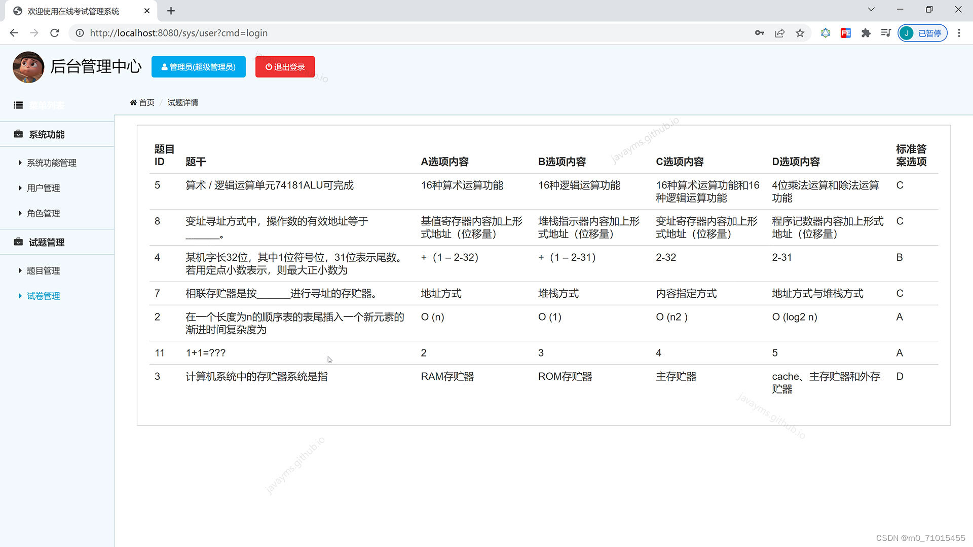Open the saved passwords key icon
This screenshot has height=547, width=973.
759,33
